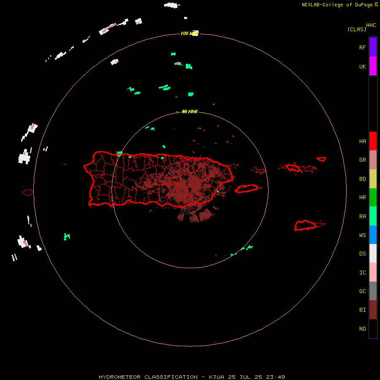The height and width of the screenshot is (380, 380).
Task: Click the small Mona island outline west of Puerto Rico
Action: (x=27, y=193)
